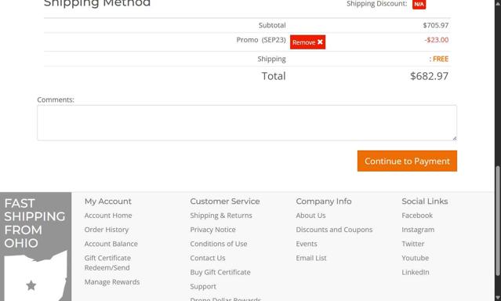Screen dimensions: 501x301
Task: Open Buy Gift Certificate link
Action: click(x=220, y=272)
